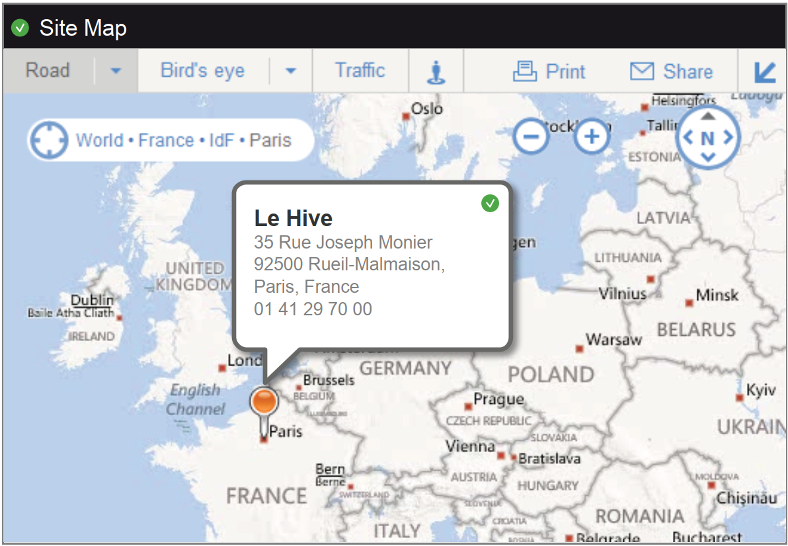Click the France breadcrumb link
The image size is (788, 546).
[x=166, y=140]
